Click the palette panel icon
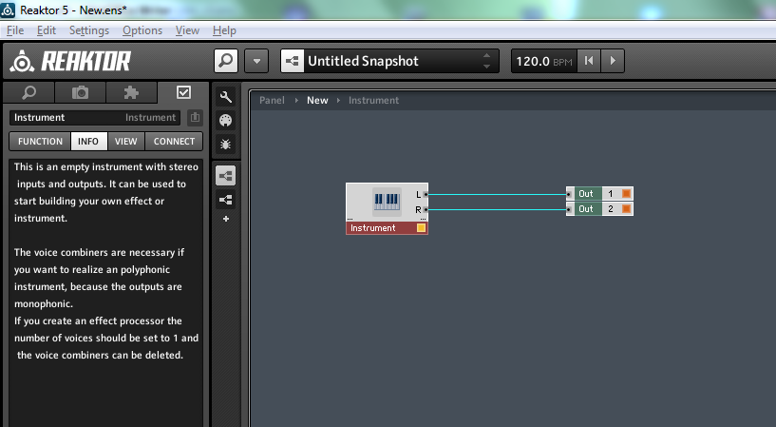 [x=226, y=121]
